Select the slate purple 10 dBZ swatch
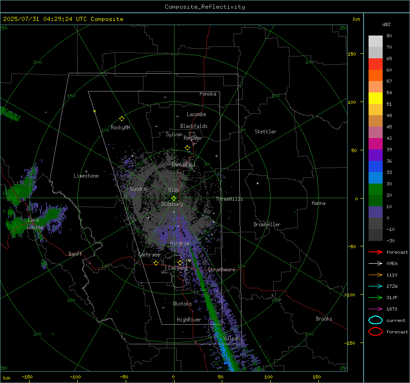Screen dimensions: 410x383 coord(375,212)
